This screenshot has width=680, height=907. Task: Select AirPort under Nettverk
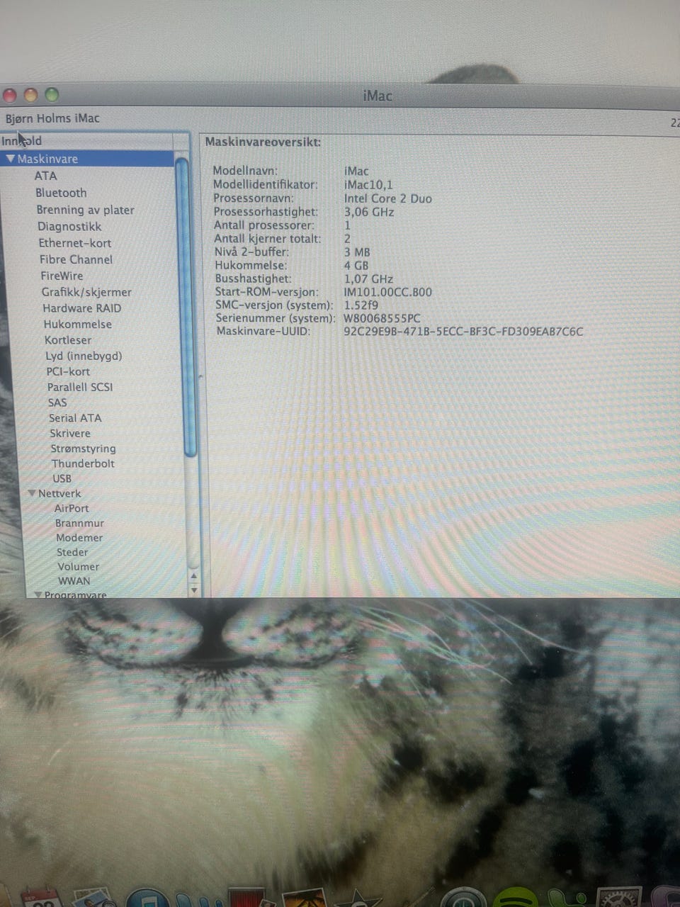[x=72, y=508]
